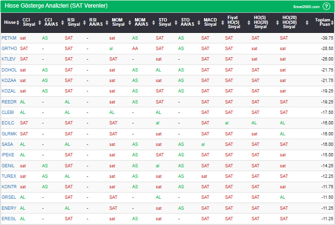The image size is (335, 225).
Task: Open the PETKM stock link
Action: [x=9, y=38]
